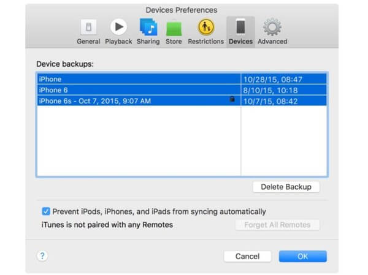
Task: Click the date 8/10/15, 10:18
Action: (x=270, y=90)
